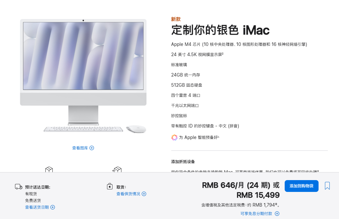Save this iMac with the bookmark icon
Screen dimensions: 339x219
pos(327,186)
